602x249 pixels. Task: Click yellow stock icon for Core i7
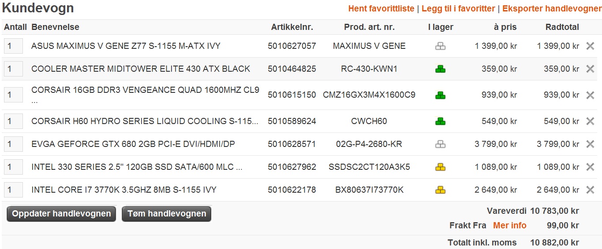point(440,190)
